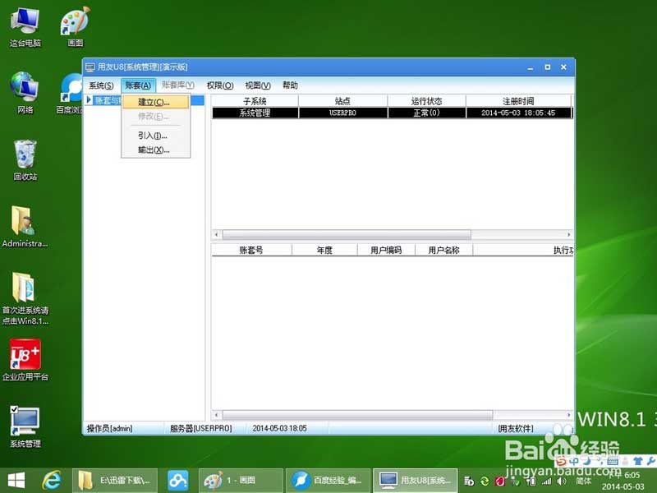Click the 用户名称 column header
The image size is (657, 493).
click(x=443, y=251)
